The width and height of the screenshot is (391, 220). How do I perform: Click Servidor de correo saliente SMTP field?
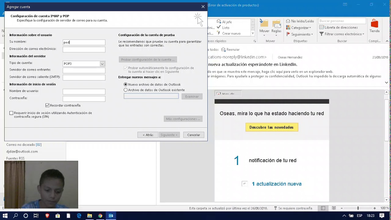tap(84, 78)
